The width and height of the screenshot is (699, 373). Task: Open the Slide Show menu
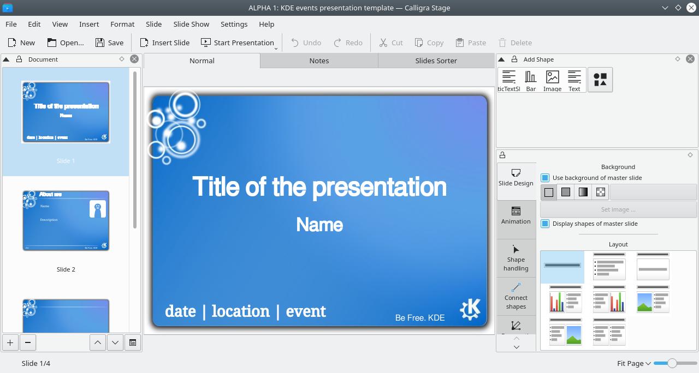pos(191,24)
